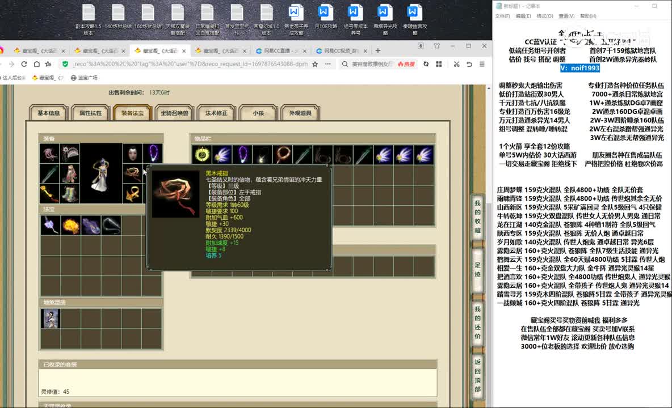Open Notepad 格式(O) menu

545,16
